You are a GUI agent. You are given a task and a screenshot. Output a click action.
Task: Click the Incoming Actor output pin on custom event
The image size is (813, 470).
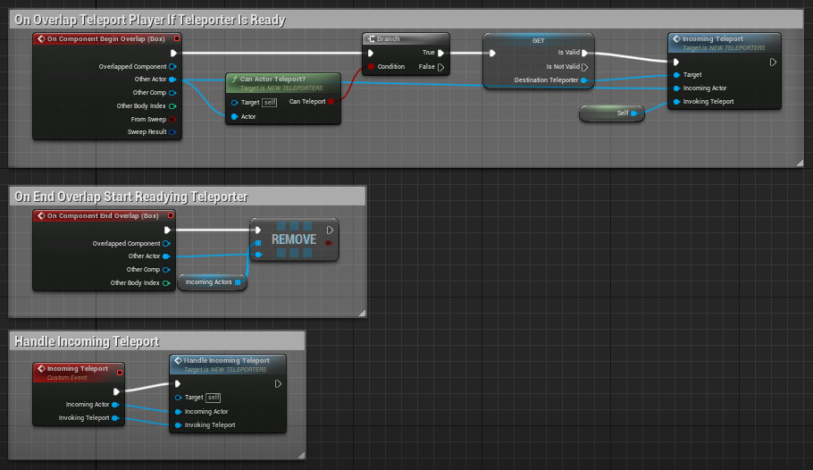point(115,405)
